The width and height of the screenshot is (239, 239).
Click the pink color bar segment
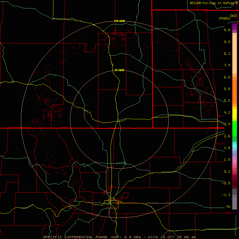pyautogui.click(x=234, y=161)
